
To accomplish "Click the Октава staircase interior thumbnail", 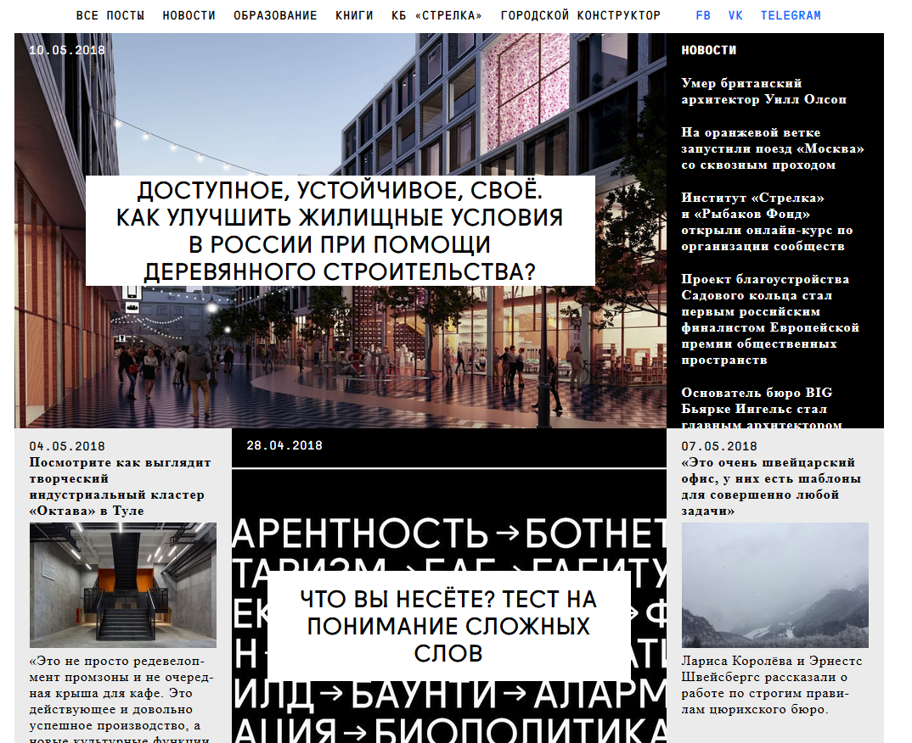I will point(123,585).
